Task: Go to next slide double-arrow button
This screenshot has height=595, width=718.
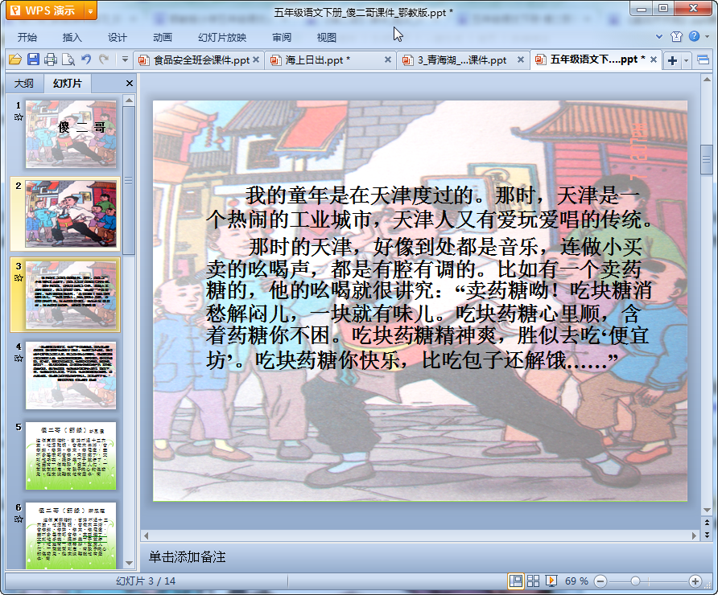Action: tap(707, 534)
